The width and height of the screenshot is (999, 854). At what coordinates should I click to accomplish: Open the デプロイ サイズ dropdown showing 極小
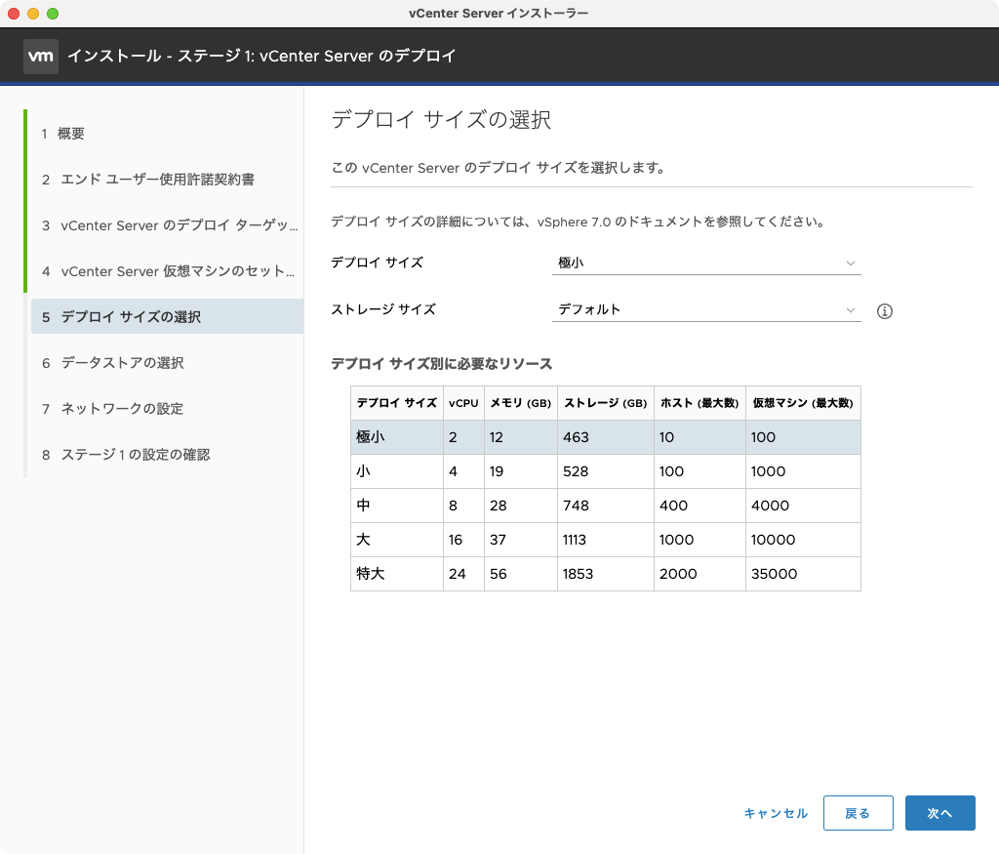(x=706, y=263)
